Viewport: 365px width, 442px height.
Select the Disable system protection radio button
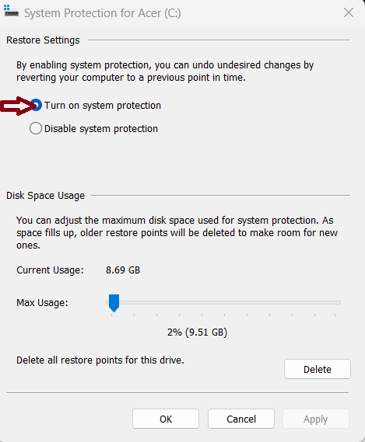[x=36, y=128]
